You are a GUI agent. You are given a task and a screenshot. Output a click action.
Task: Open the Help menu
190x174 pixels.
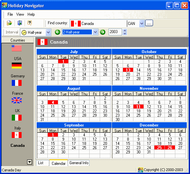(31, 14)
